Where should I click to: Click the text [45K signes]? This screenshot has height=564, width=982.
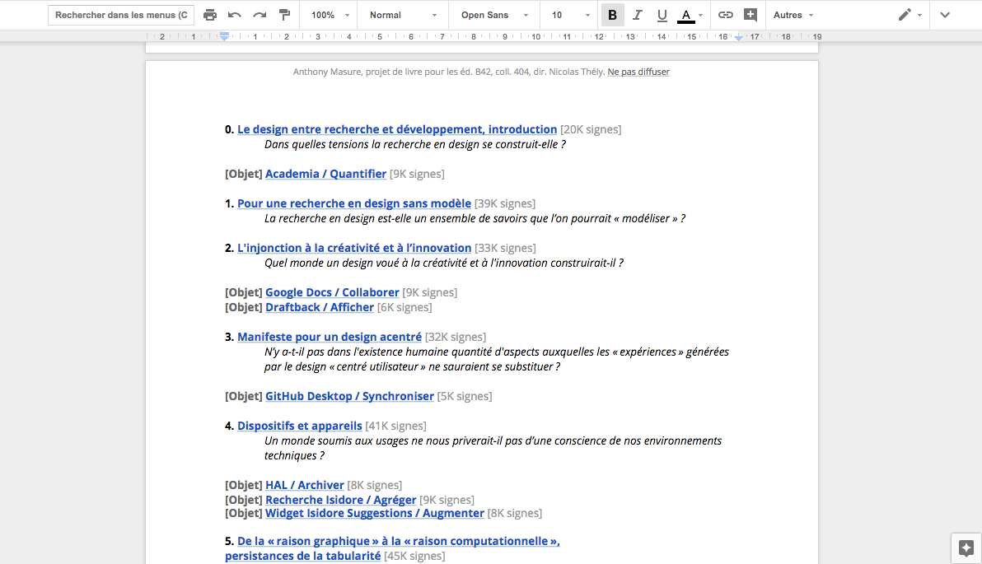tap(414, 556)
